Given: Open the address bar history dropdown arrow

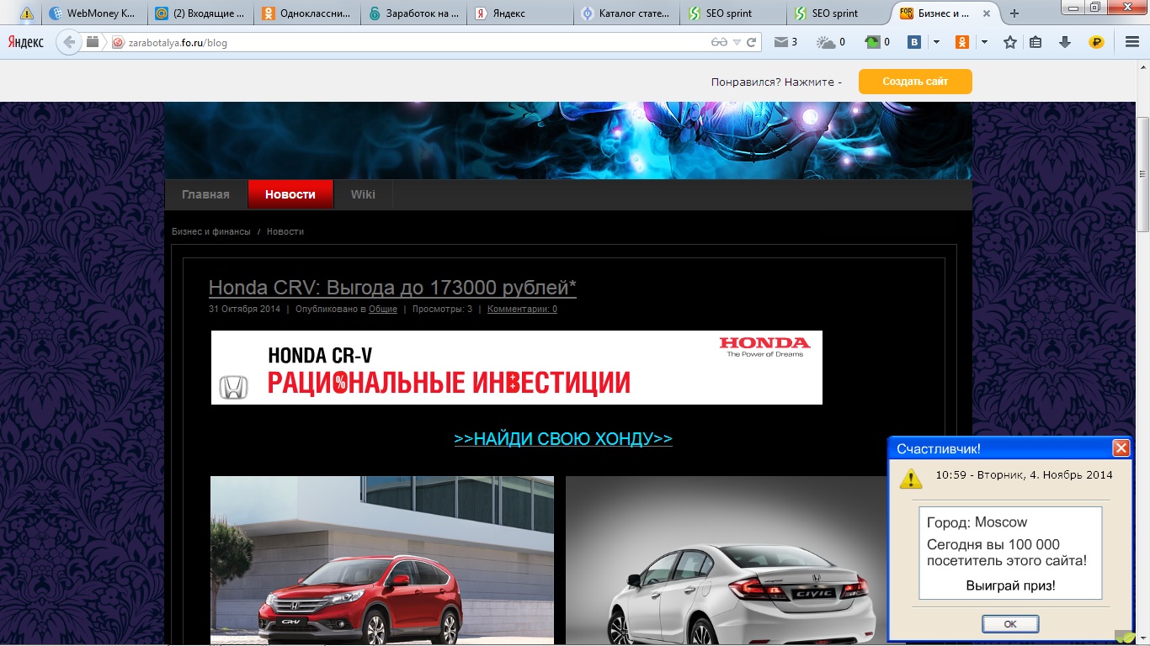Looking at the screenshot, I should pyautogui.click(x=737, y=42).
